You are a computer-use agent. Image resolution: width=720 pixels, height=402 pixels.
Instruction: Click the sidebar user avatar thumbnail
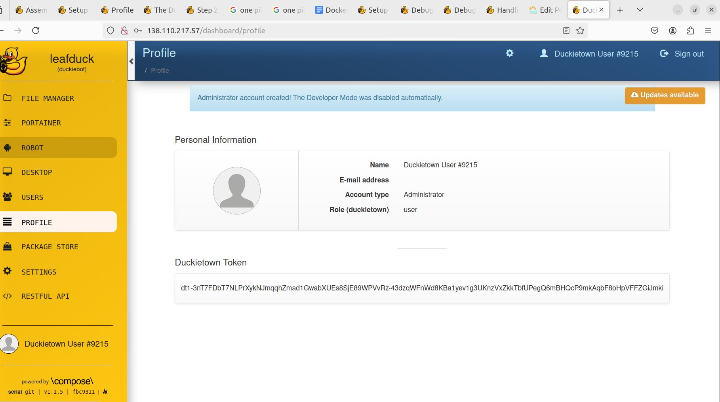click(x=9, y=344)
